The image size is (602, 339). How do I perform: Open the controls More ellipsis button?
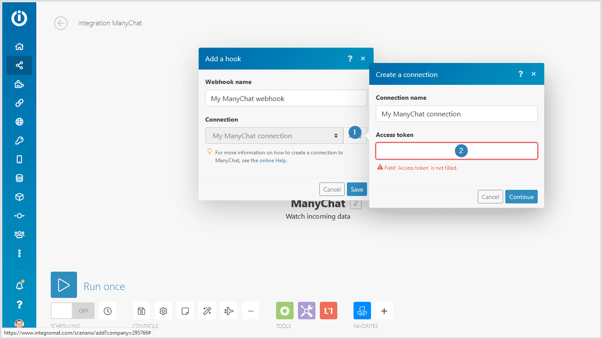tap(251, 311)
